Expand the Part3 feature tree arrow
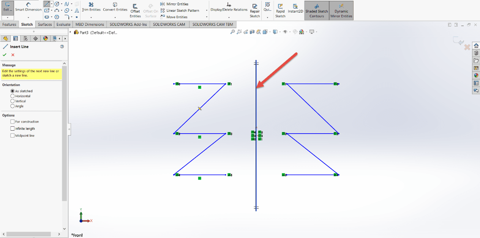480x238 pixels. point(71,32)
